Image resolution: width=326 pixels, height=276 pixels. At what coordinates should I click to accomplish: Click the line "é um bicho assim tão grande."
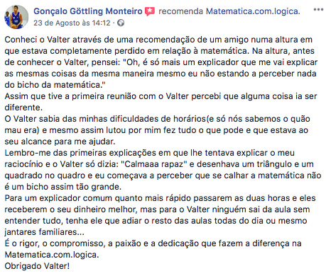pyautogui.click(x=63, y=187)
